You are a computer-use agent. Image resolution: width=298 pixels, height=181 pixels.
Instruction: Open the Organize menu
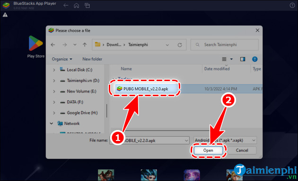tap(62, 59)
